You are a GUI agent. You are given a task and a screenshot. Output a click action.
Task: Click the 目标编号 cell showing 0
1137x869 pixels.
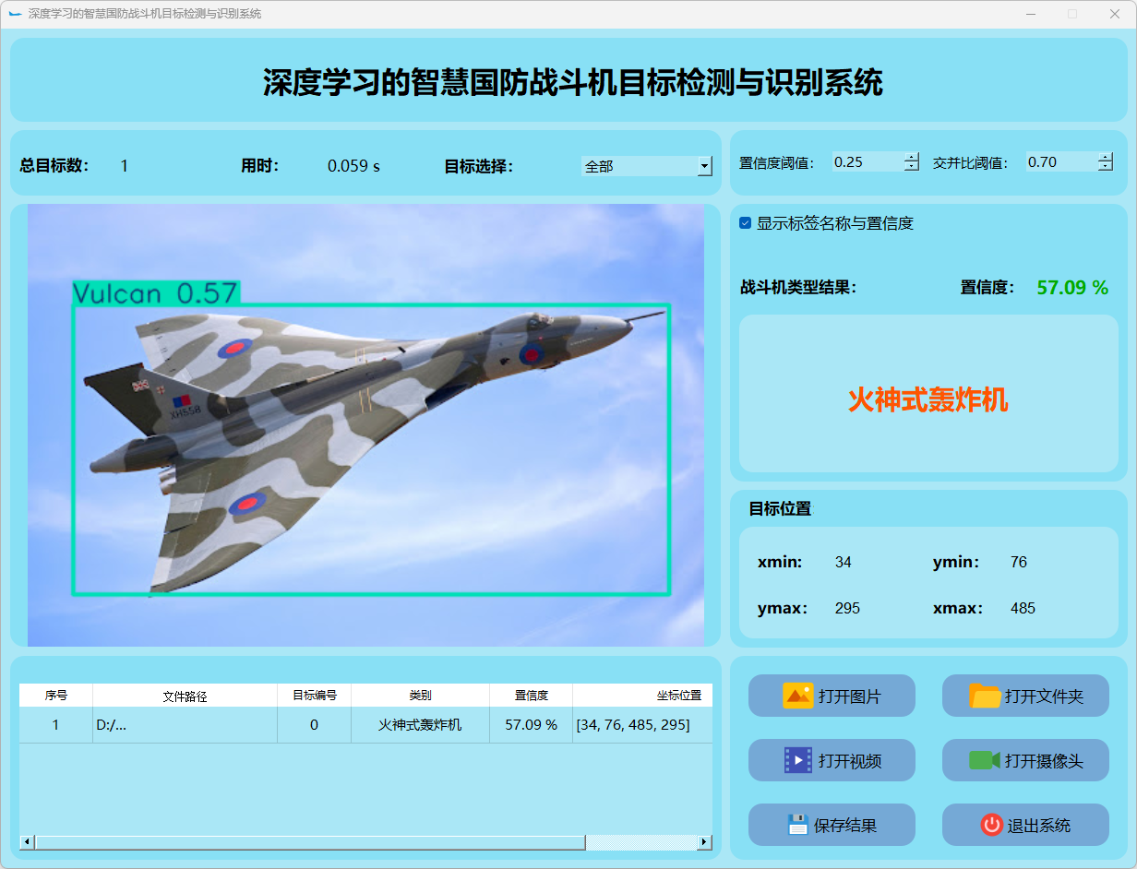click(315, 725)
